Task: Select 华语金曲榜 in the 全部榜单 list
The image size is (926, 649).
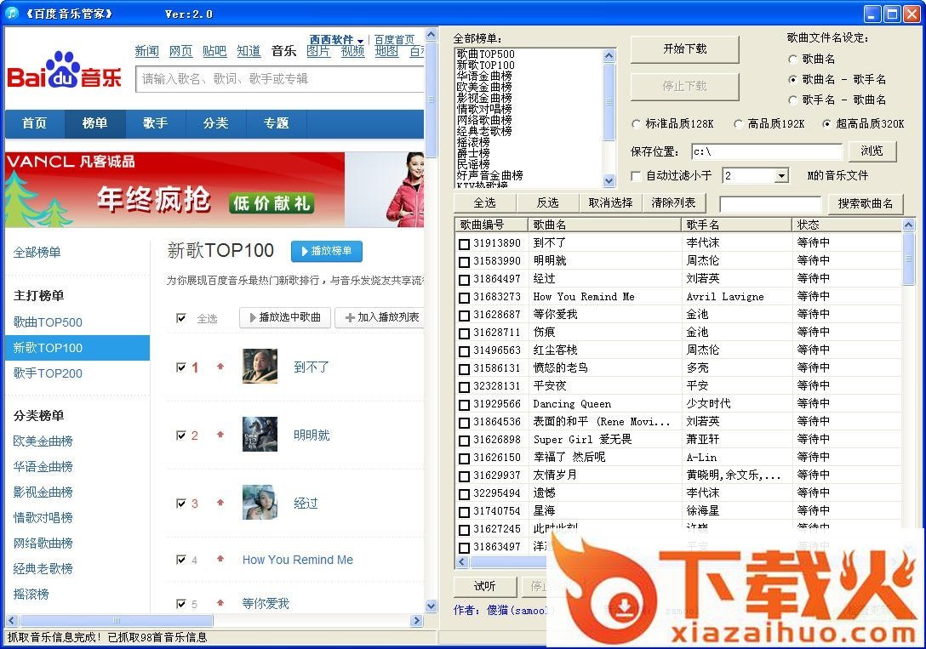Action: [x=484, y=76]
